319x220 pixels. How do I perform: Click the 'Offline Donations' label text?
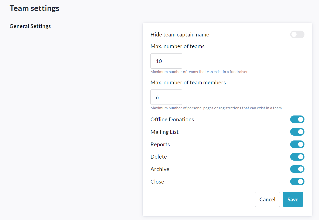coord(172,120)
